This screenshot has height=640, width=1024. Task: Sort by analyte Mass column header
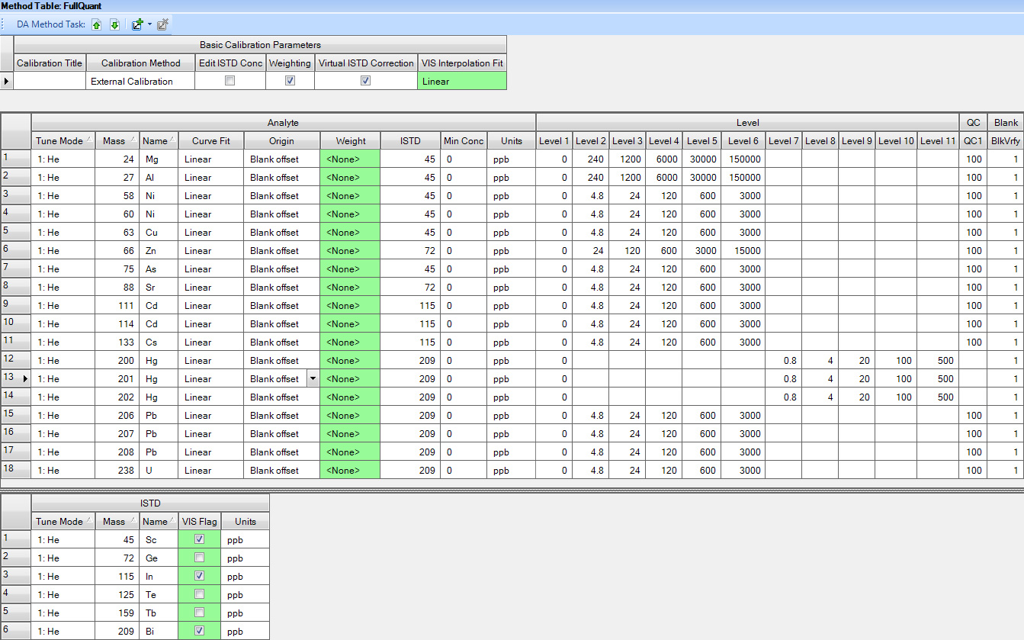coord(117,140)
